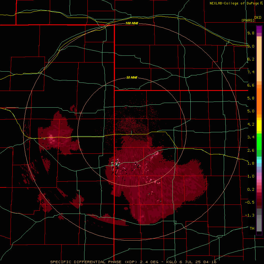Viewport: 264px width, 264px height.
Task: Click the 7.4 legend value
Action: click(x=251, y=72)
